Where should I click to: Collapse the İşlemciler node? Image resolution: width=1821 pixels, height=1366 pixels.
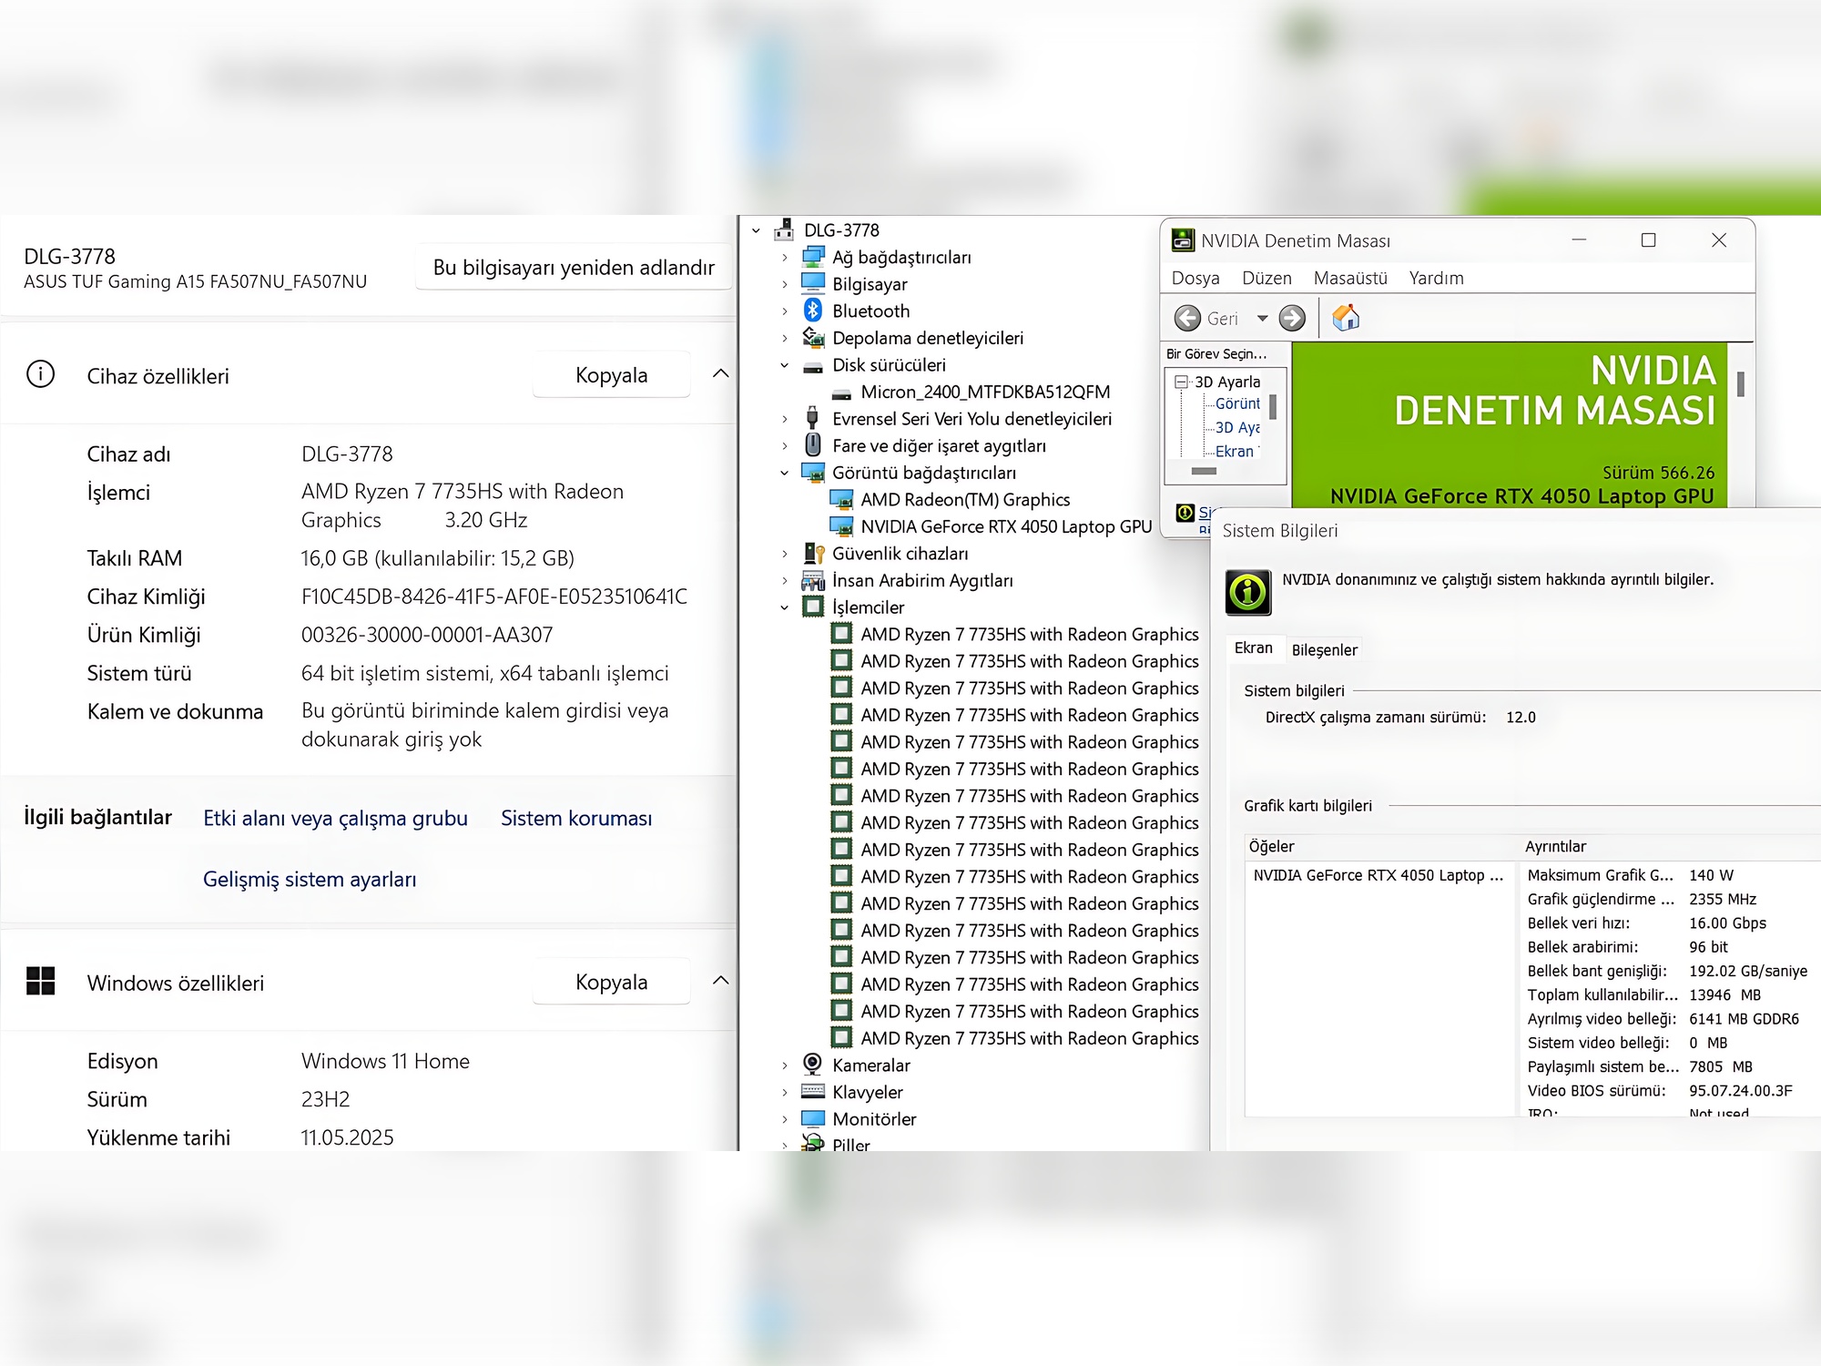click(x=785, y=607)
